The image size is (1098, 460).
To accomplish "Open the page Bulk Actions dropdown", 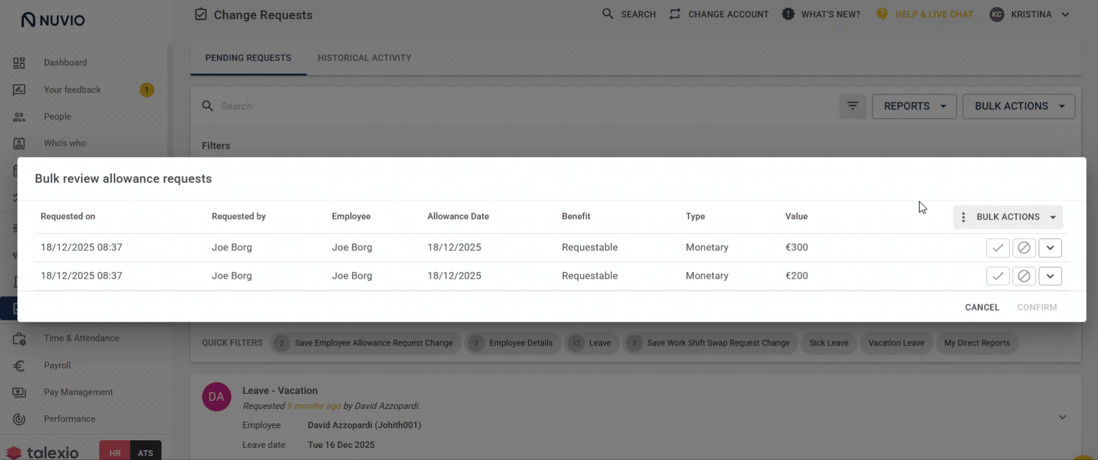I will click(1019, 106).
